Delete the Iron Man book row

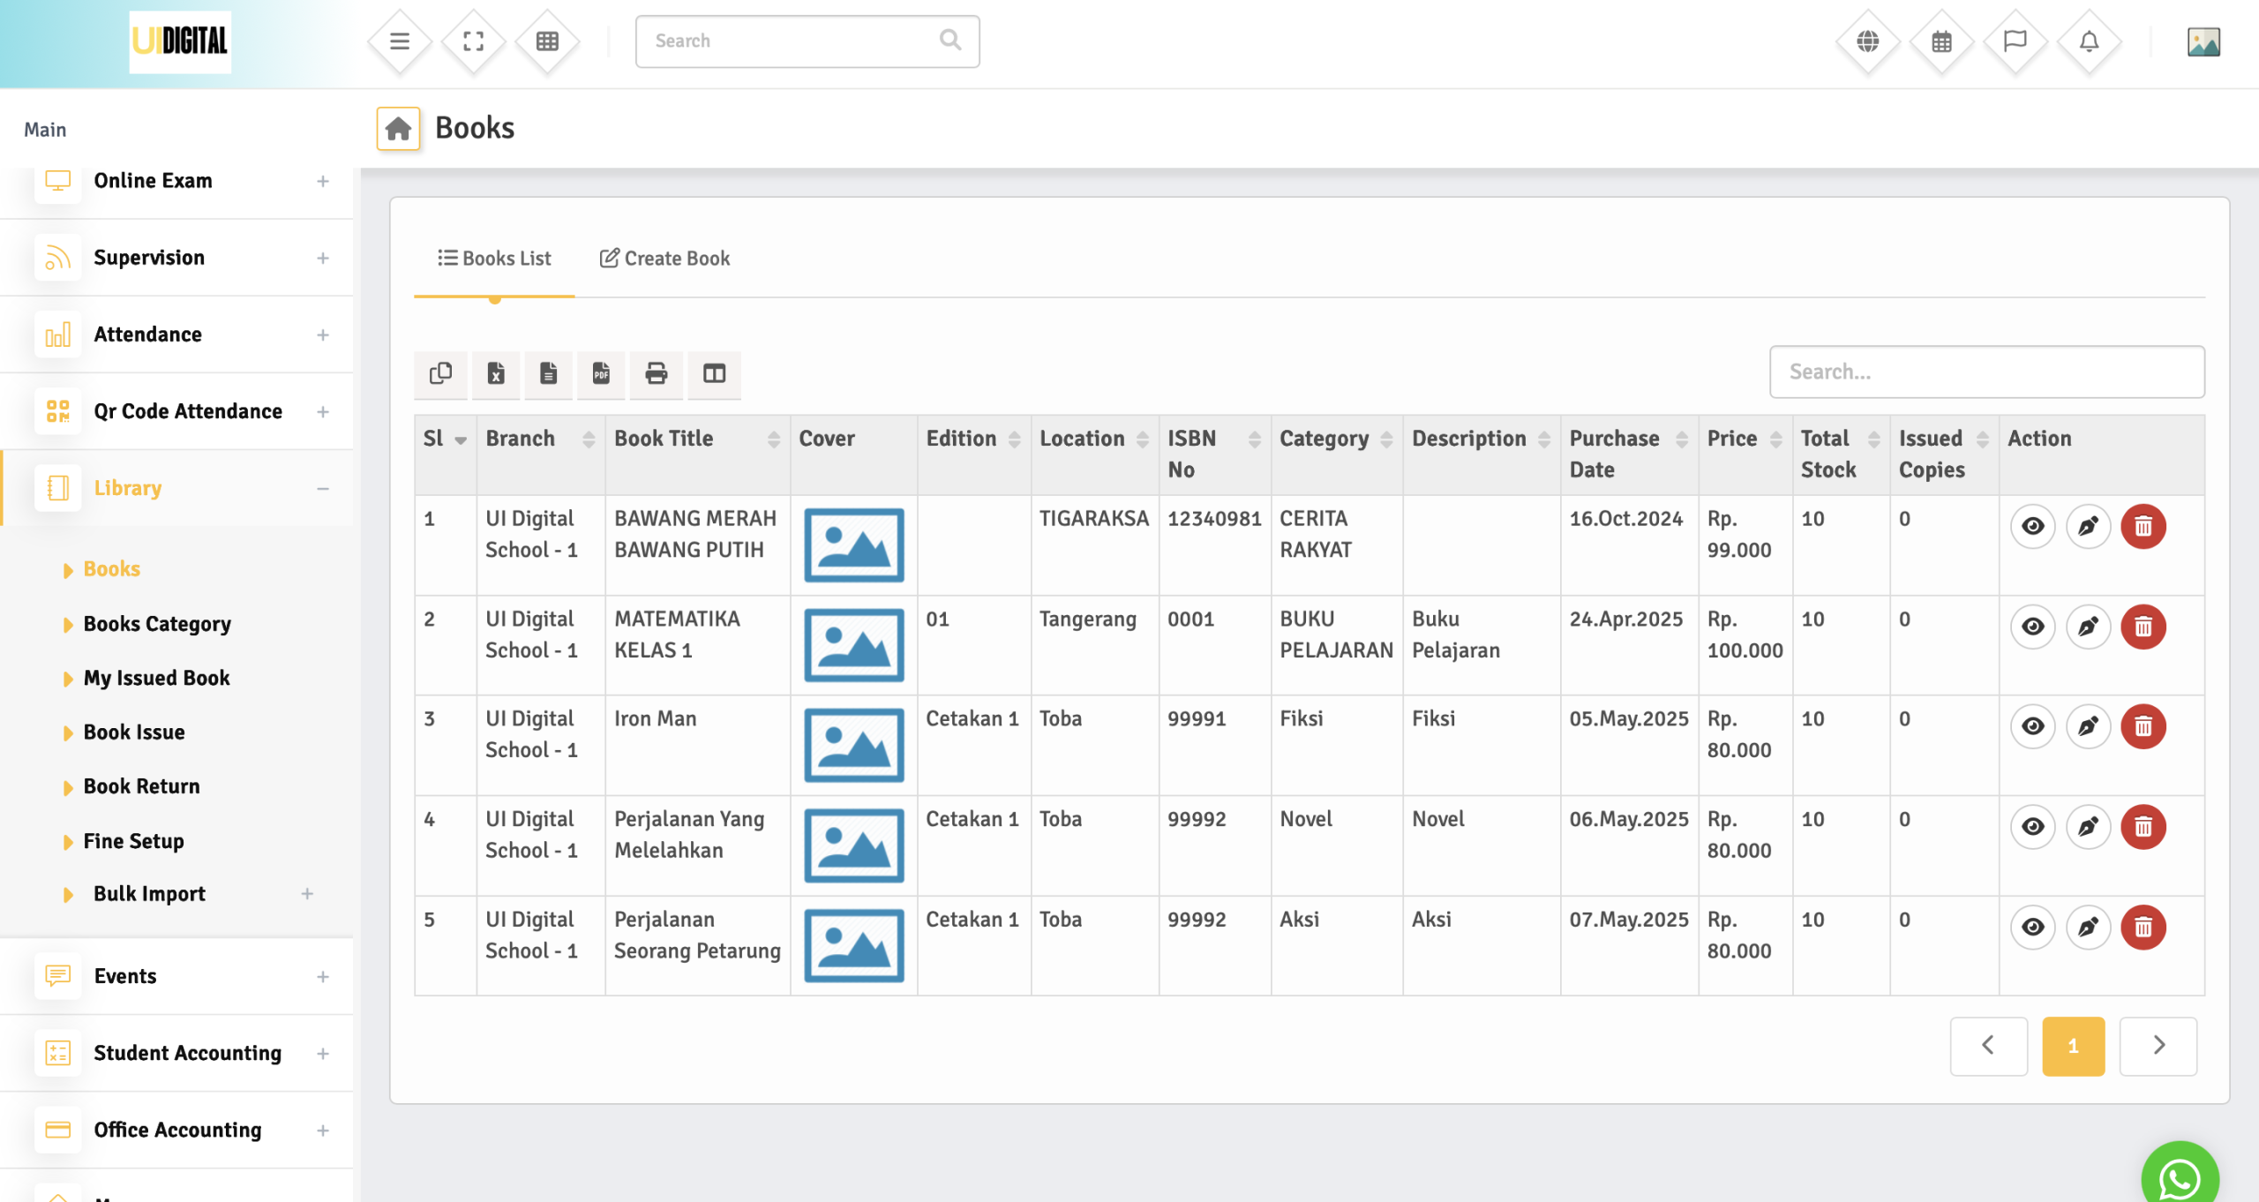point(2143,726)
